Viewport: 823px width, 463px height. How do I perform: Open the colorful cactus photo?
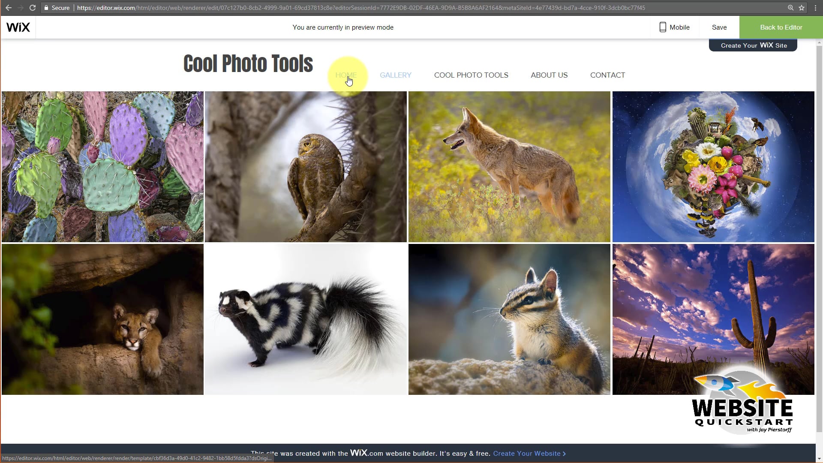point(102,166)
